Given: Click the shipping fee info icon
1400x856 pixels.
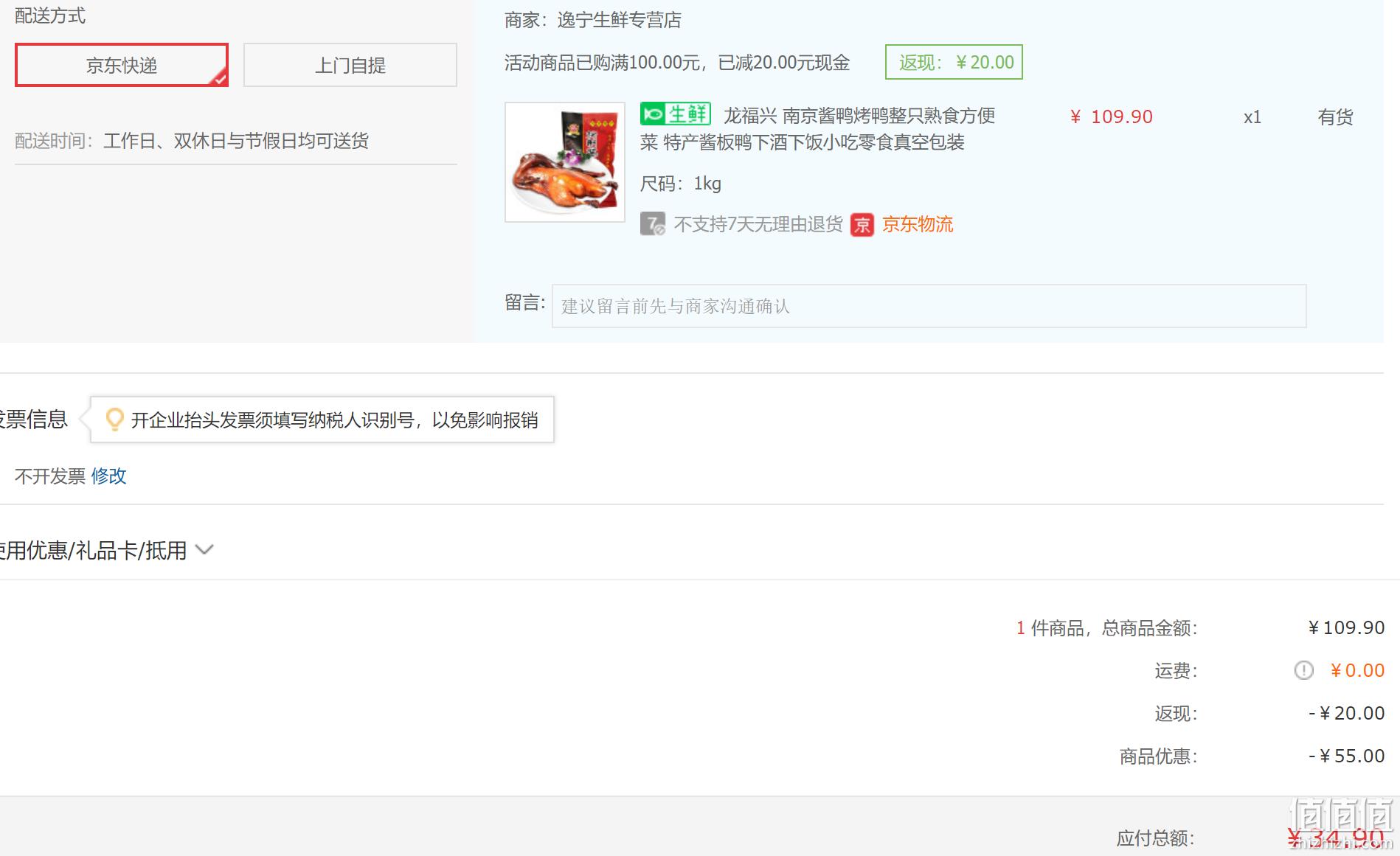Looking at the screenshot, I should (x=1304, y=670).
